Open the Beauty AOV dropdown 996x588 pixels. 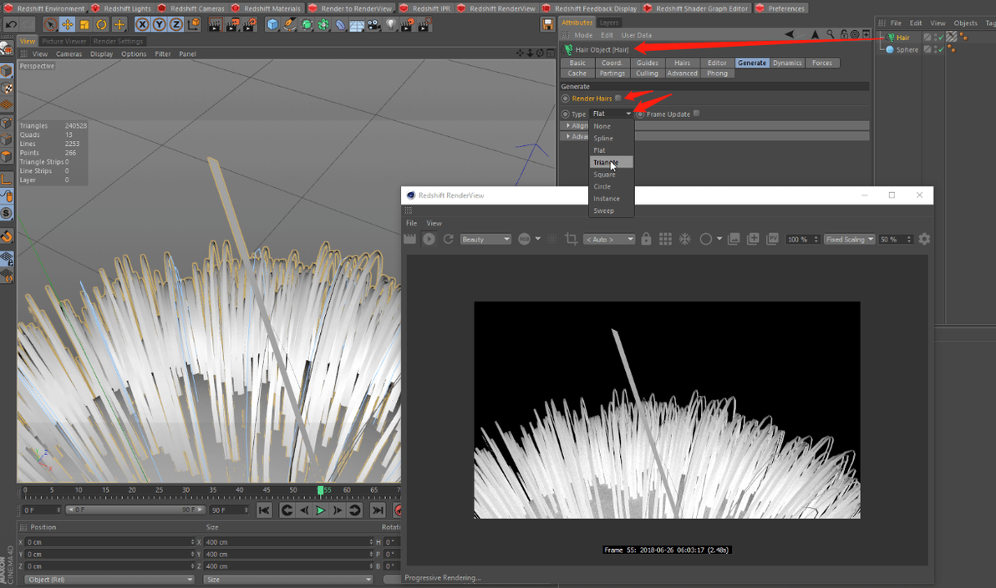coord(485,239)
